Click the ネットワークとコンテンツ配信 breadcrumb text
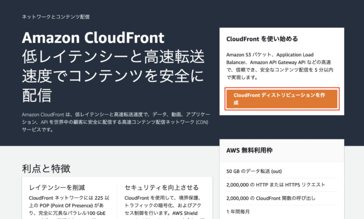Image resolution: width=364 pixels, height=219 pixels. click(x=56, y=16)
